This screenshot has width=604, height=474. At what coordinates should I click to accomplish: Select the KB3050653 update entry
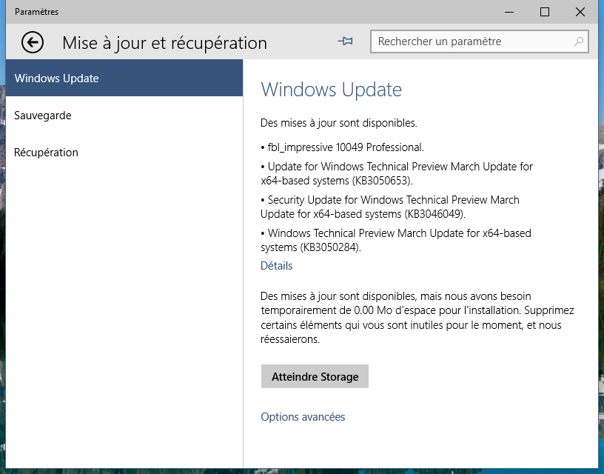click(x=397, y=173)
